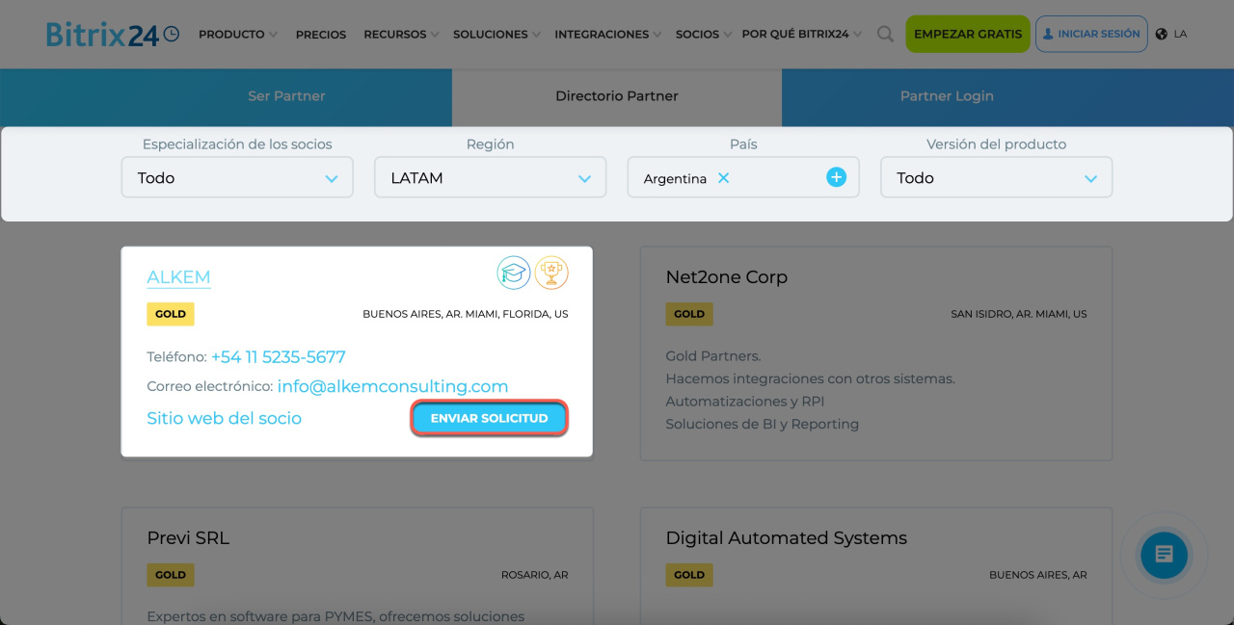
Task: Open Versión del producto dropdown
Action: (x=997, y=178)
